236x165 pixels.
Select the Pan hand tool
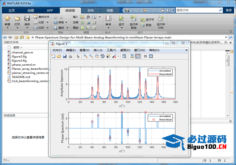point(97,56)
